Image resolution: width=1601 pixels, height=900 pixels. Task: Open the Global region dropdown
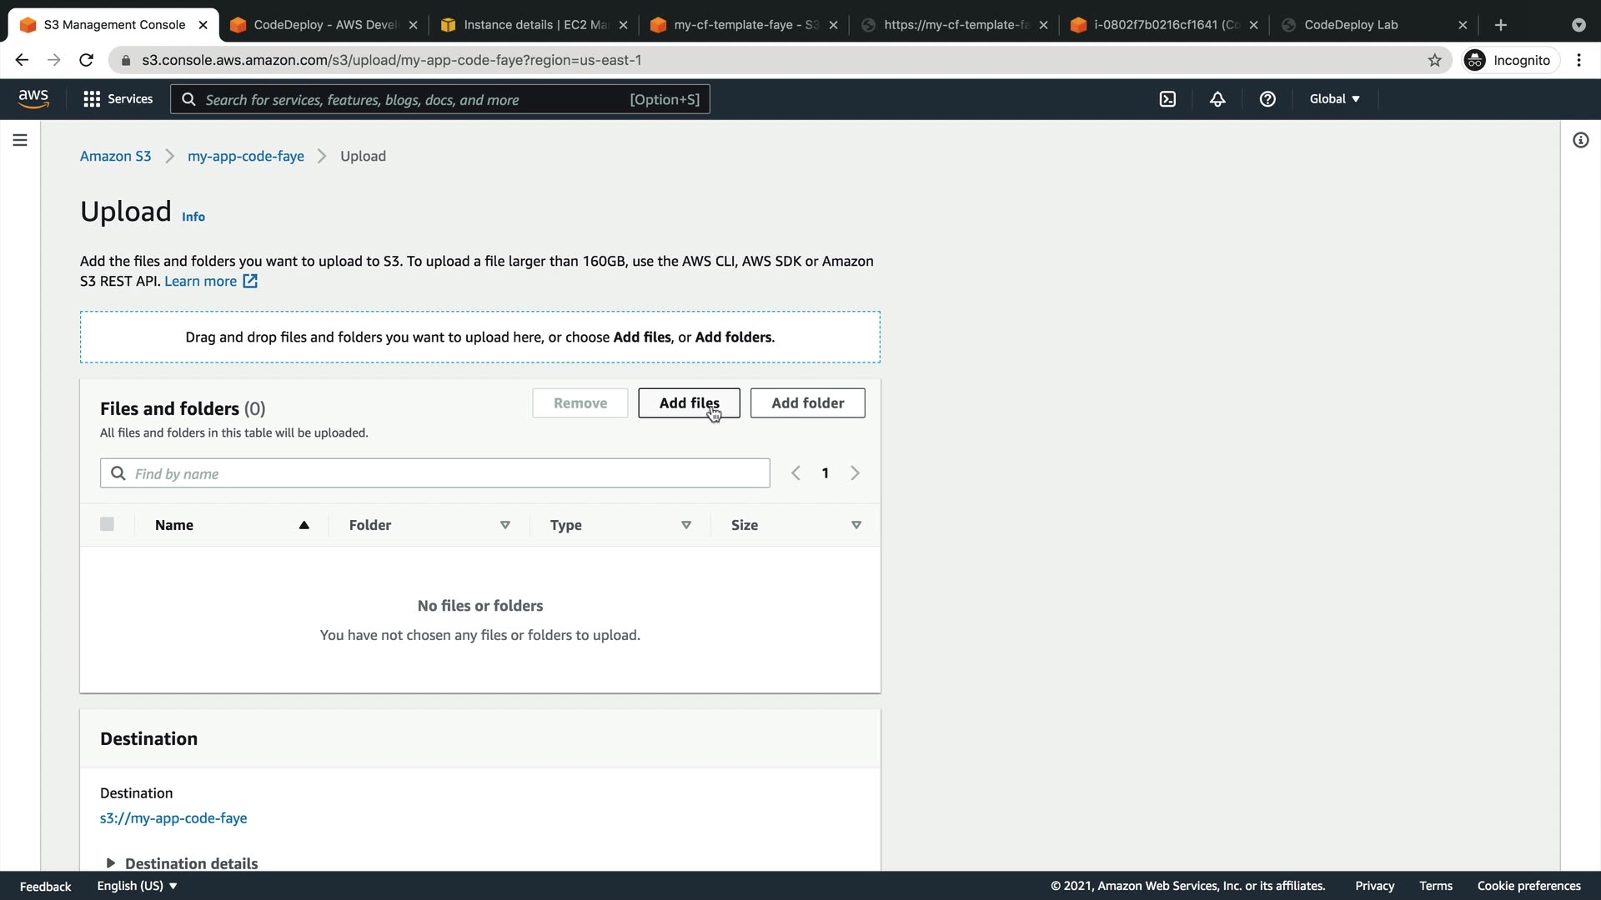pyautogui.click(x=1334, y=99)
